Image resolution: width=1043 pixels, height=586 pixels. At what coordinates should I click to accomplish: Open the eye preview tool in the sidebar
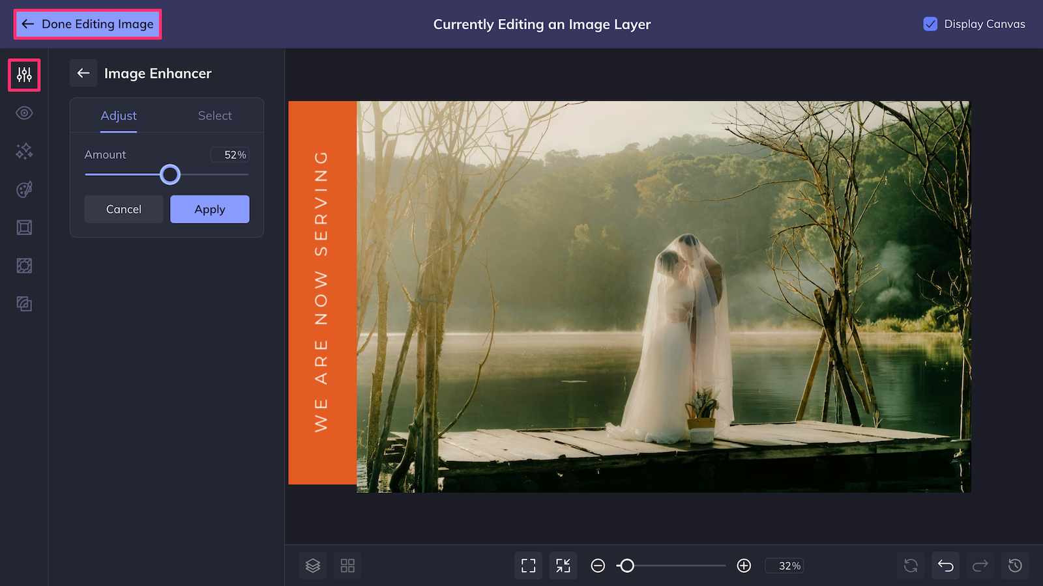(x=23, y=113)
